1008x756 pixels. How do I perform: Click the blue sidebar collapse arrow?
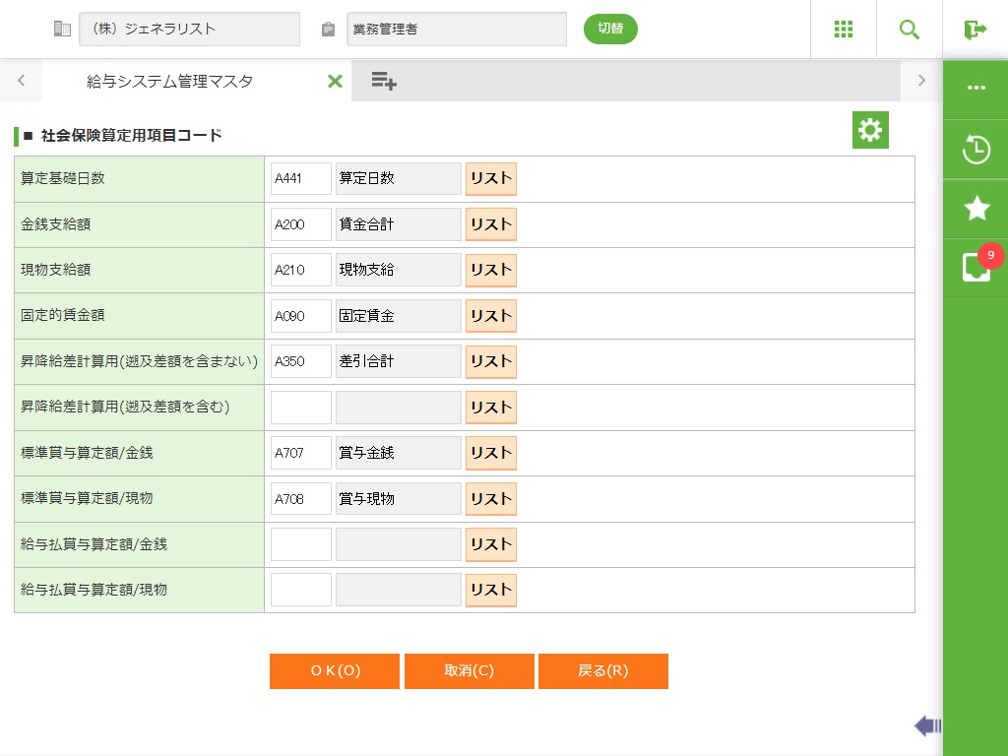(927, 726)
